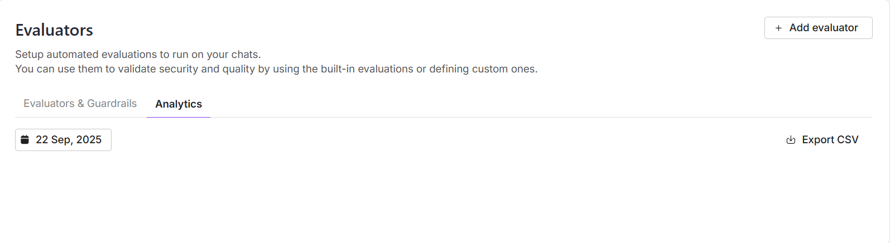Click the word 'Guardrails' in the first tab

(112, 104)
